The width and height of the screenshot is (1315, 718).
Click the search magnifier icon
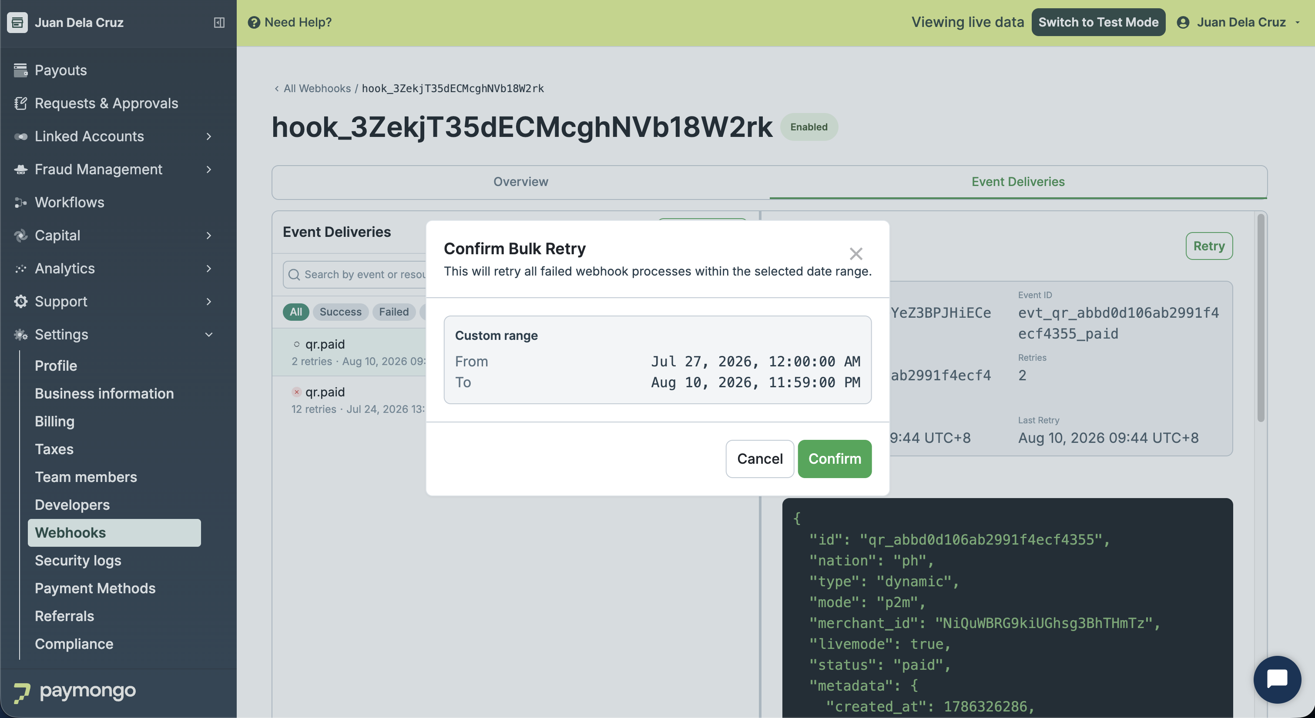(x=294, y=275)
